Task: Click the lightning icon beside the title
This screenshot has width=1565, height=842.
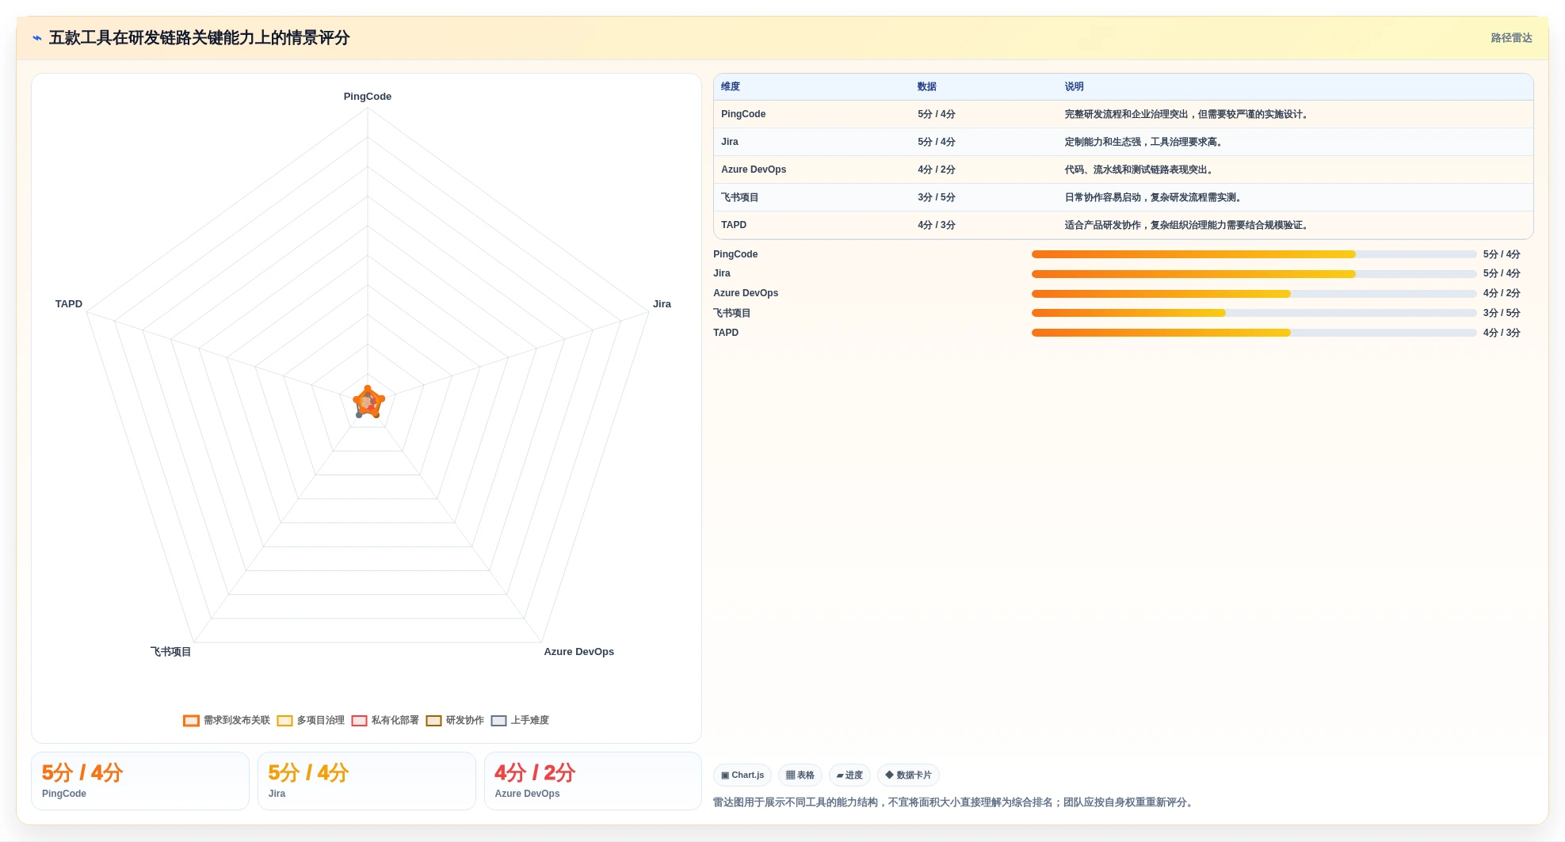Action: point(37,38)
